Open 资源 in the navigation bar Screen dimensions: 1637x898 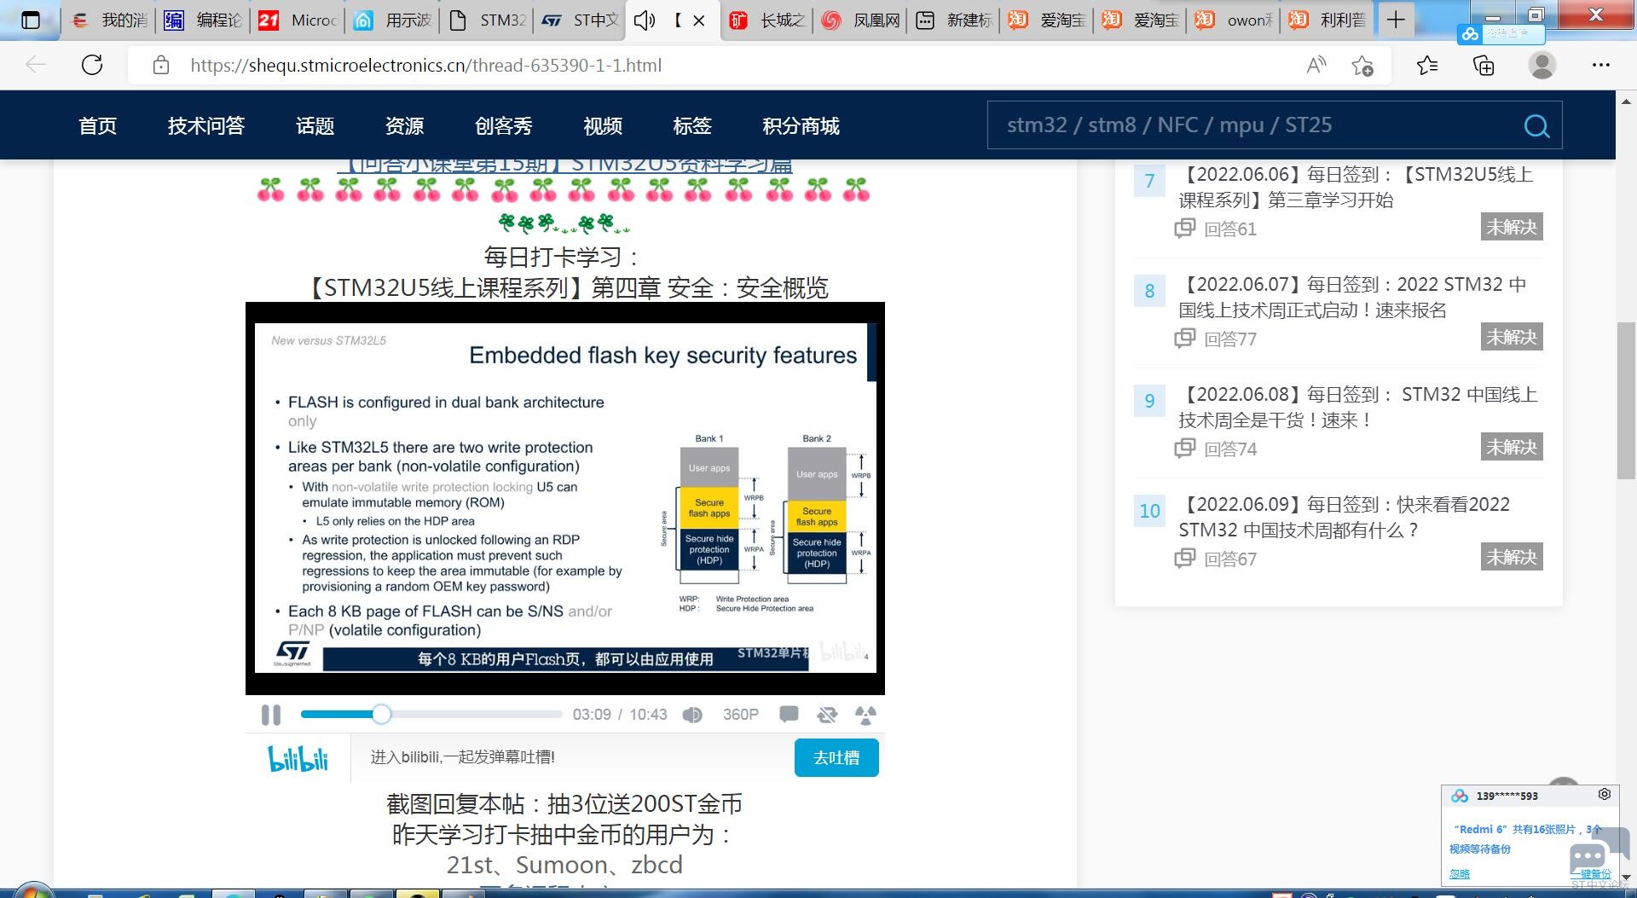(404, 126)
